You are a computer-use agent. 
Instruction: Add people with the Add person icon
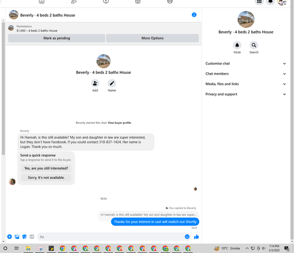[95, 83]
